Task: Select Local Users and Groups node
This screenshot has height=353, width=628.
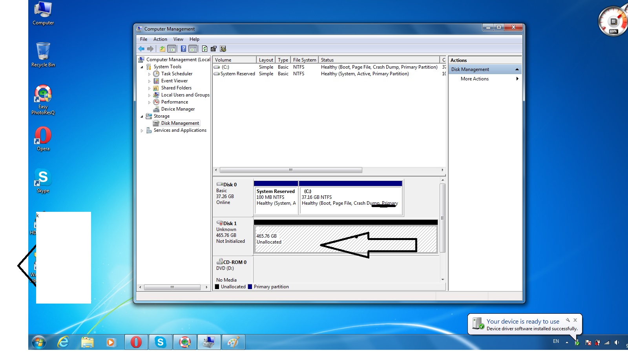Action: (x=185, y=95)
